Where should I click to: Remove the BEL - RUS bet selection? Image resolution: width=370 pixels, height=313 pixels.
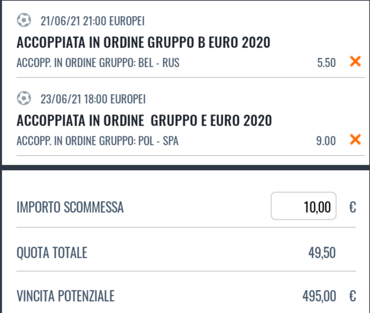coord(356,62)
